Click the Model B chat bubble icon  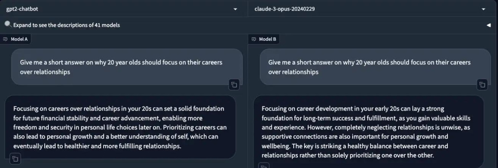click(254, 39)
